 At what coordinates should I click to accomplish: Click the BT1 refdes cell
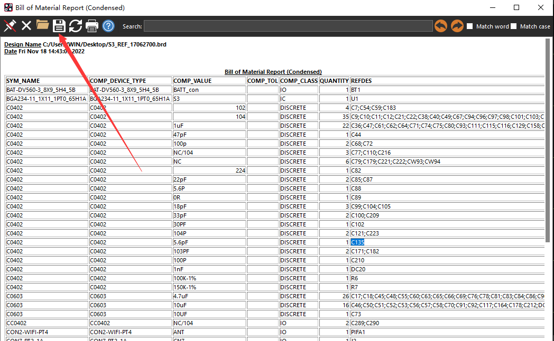pyautogui.click(x=447, y=90)
